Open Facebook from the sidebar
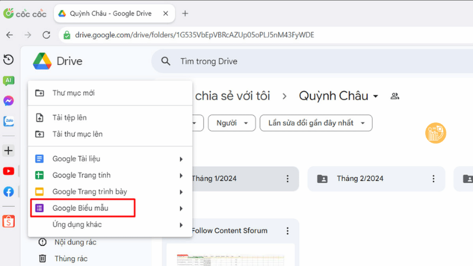This screenshot has width=473, height=266. click(x=8, y=192)
